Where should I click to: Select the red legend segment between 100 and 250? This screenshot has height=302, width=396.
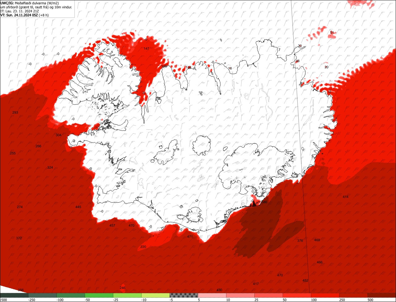click(x=325, y=295)
